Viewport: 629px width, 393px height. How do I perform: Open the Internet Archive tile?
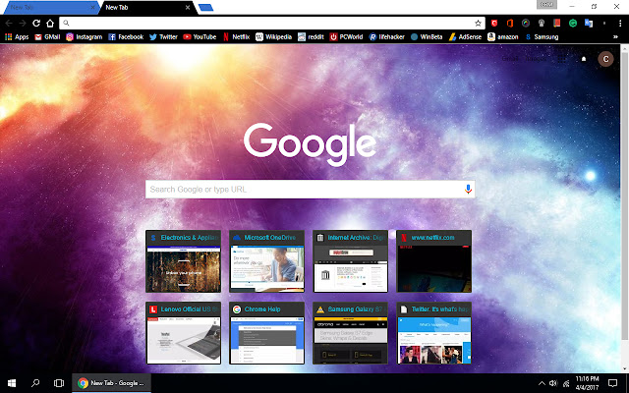point(350,261)
